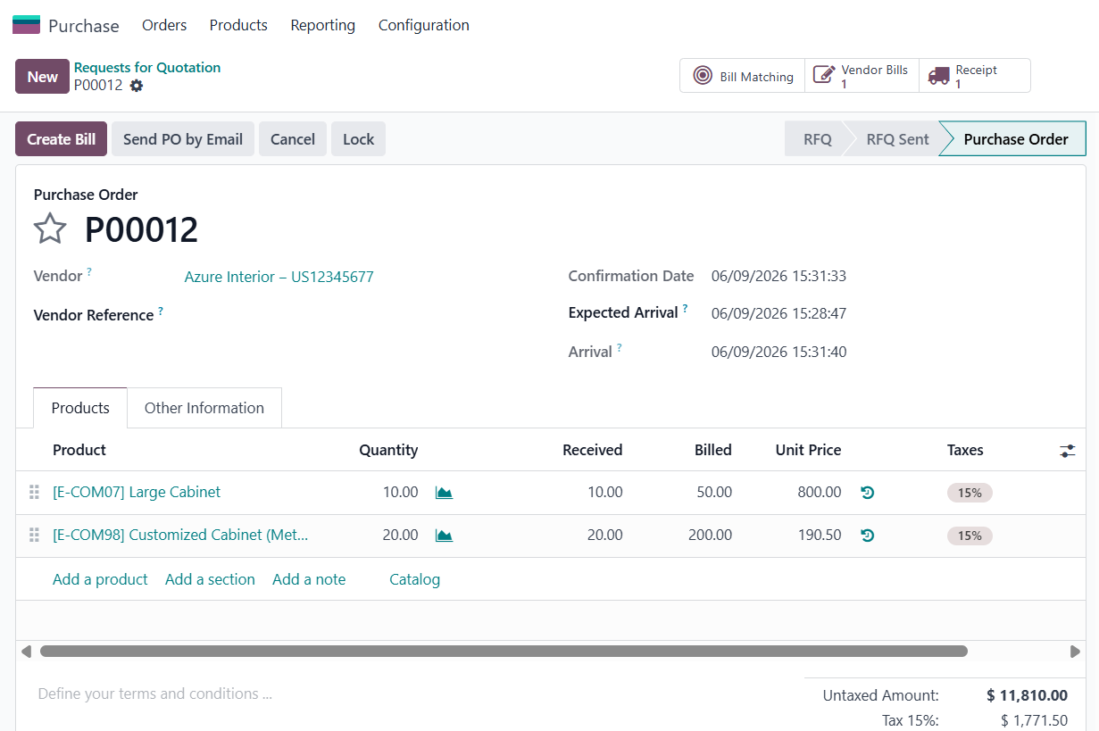Open the Orders menu
This screenshot has height=731, width=1099.
coord(164,25)
